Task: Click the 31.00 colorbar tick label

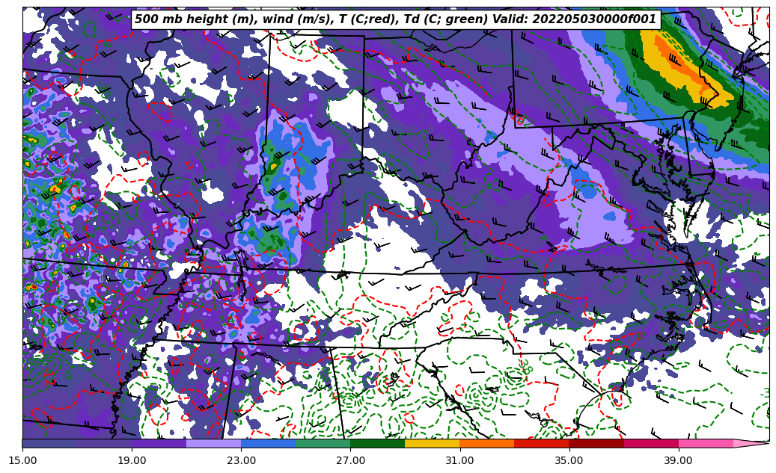Action: point(460,460)
